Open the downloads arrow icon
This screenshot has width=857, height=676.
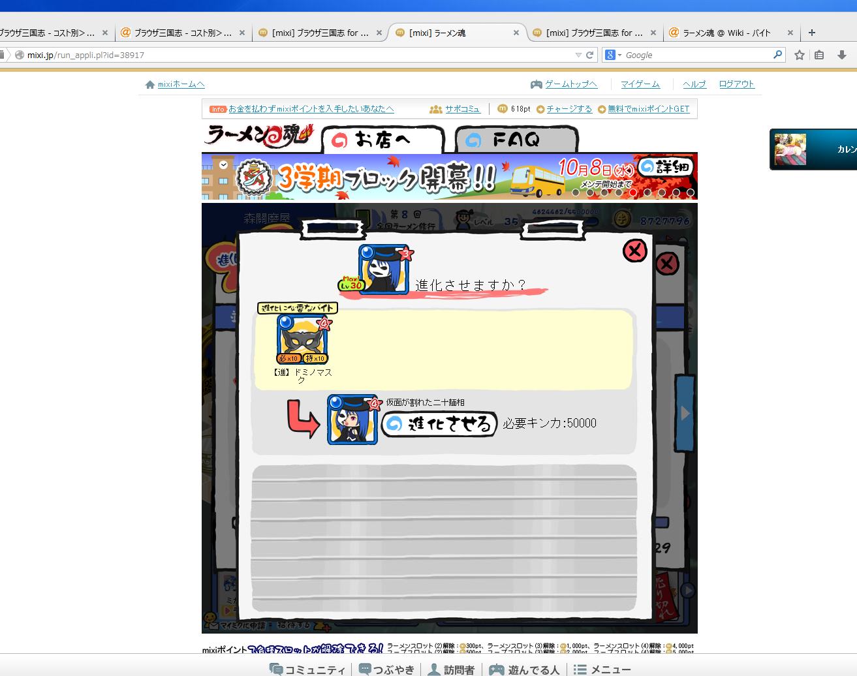click(x=842, y=55)
